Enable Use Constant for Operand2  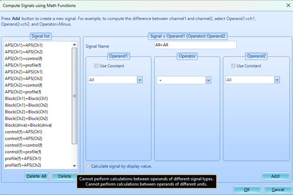(234, 66)
